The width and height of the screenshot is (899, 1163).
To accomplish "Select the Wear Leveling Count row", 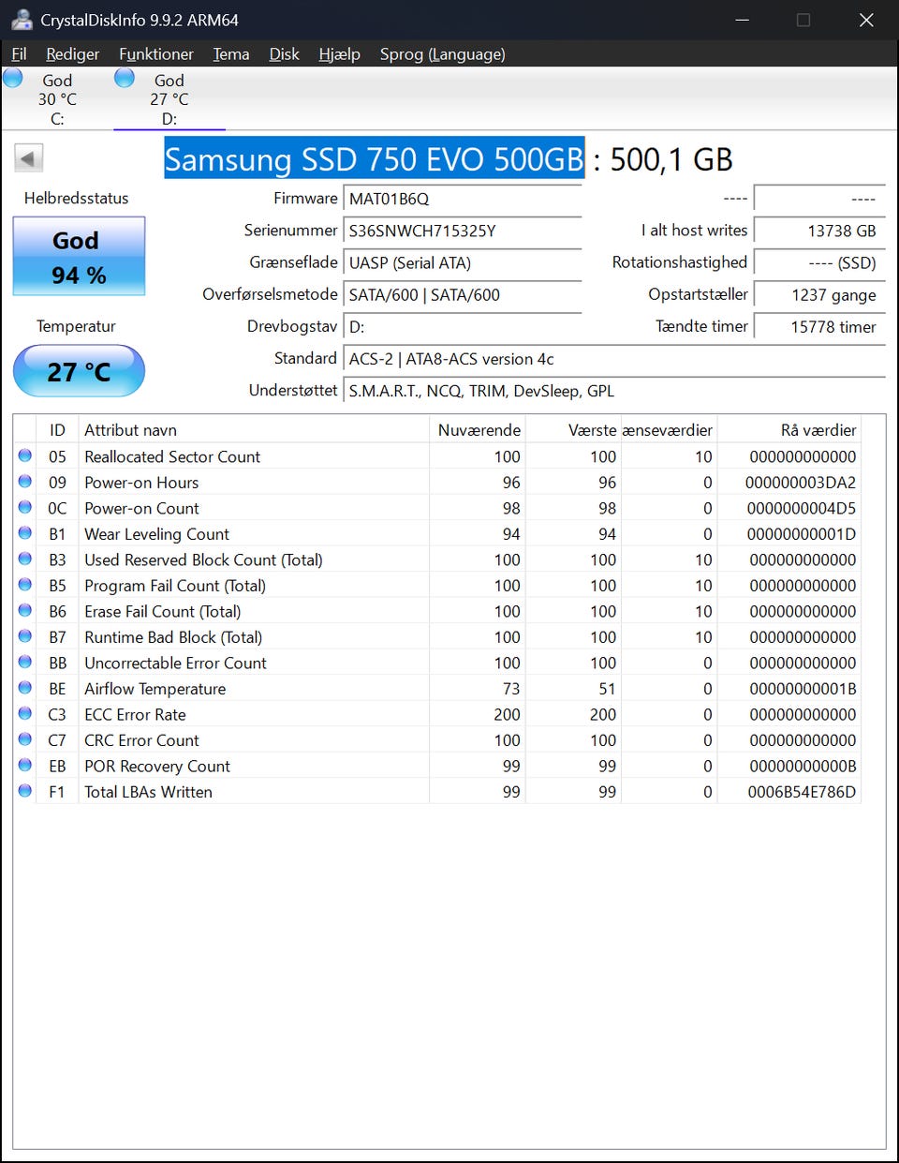I will (438, 533).
